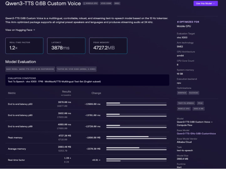Click the latency p50 comparison bar
The image size is (226, 169).
136,104
